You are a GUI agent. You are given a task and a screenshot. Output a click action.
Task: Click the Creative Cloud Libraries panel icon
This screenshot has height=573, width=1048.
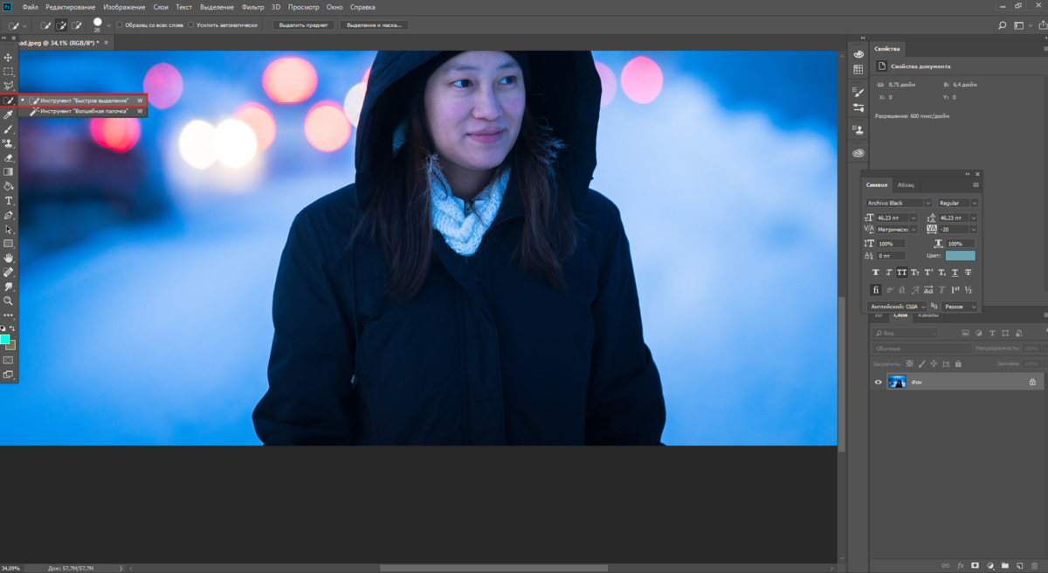coord(858,153)
